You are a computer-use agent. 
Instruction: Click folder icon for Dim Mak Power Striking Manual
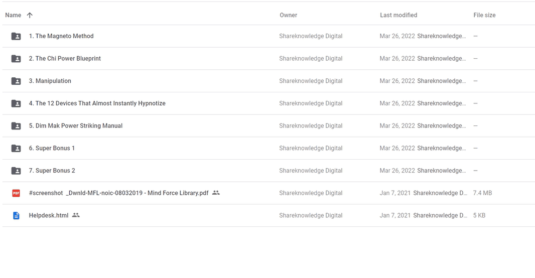click(x=16, y=126)
